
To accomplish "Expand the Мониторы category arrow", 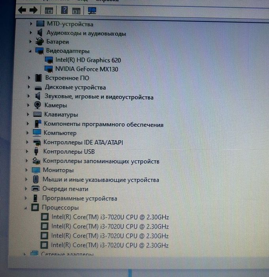I will point(27,170).
